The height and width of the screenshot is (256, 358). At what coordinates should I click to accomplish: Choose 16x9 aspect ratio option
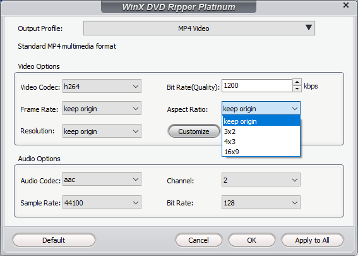pos(261,152)
